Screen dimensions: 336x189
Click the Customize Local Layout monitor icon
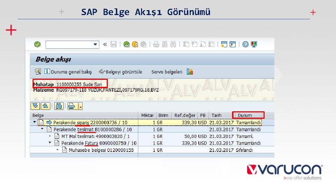point(254,44)
